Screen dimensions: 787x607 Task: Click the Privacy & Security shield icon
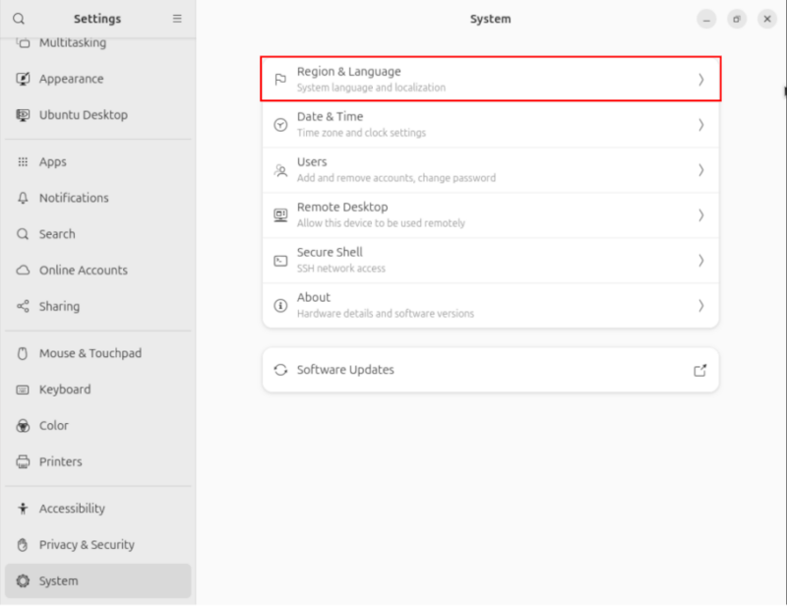pyautogui.click(x=25, y=544)
